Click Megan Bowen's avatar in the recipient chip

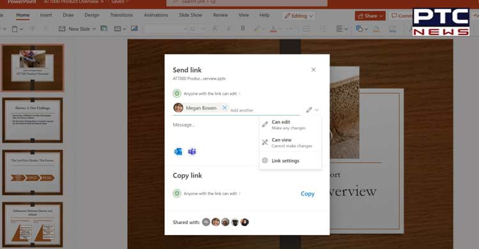click(178, 107)
